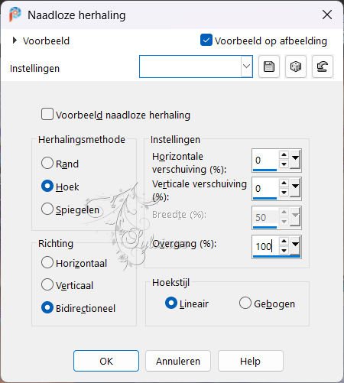Expand the Voorbeeld preview triangle
This screenshot has width=344, height=383.
15,41
